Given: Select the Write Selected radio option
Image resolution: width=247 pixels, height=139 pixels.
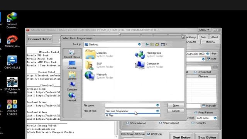Looking at the screenshot, I should 136,123.
